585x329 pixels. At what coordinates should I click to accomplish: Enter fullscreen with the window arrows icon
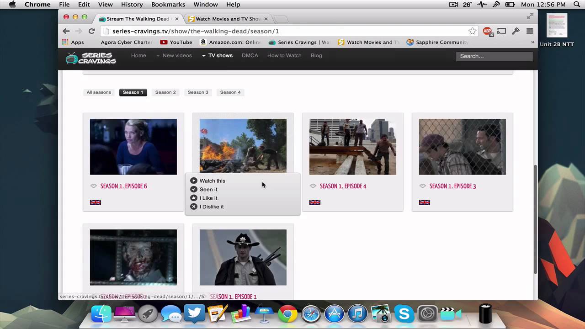[x=530, y=16]
